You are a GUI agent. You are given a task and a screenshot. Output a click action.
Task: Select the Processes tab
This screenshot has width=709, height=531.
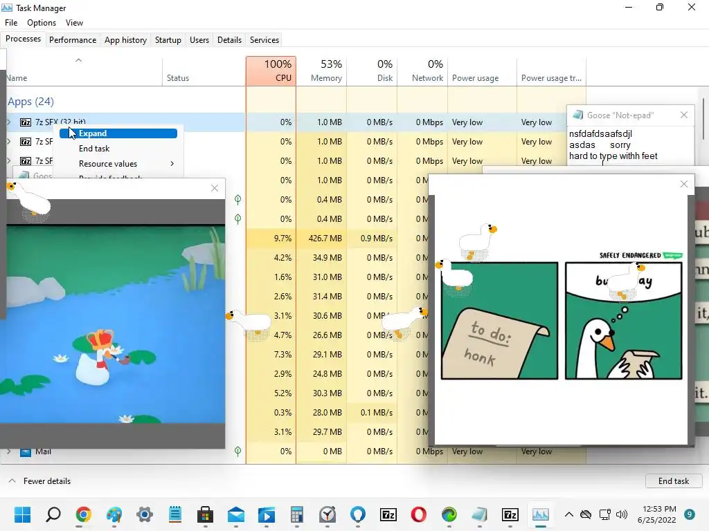tap(23, 39)
